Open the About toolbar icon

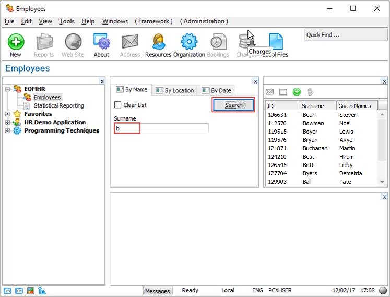point(101,42)
